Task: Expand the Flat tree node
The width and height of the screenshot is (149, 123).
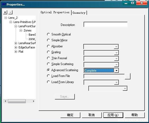Action: coord(16,52)
